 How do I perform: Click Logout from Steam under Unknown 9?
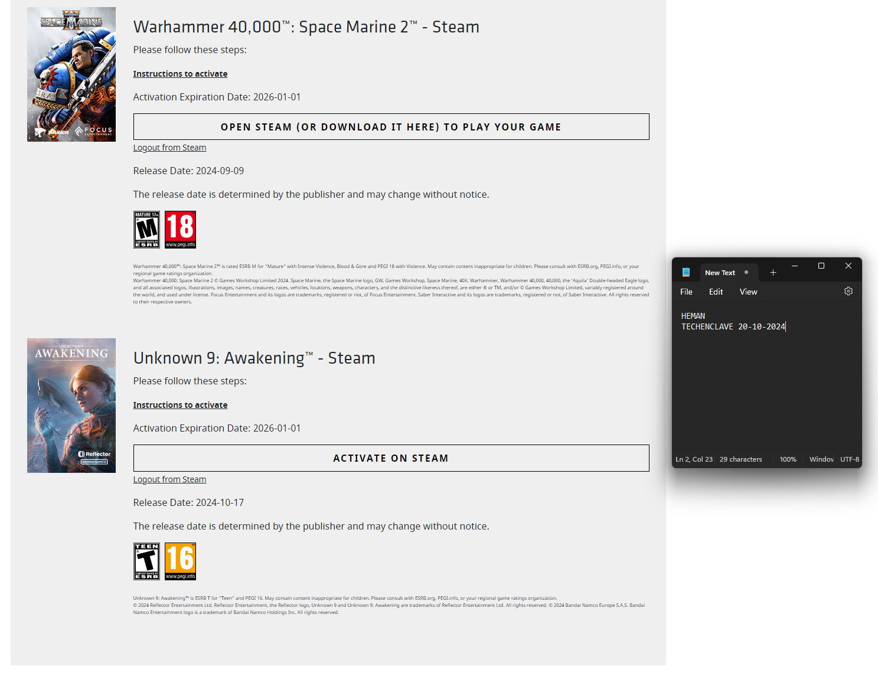pyautogui.click(x=169, y=479)
